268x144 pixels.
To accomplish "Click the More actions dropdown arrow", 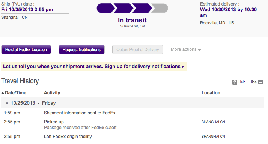I will [199, 50].
